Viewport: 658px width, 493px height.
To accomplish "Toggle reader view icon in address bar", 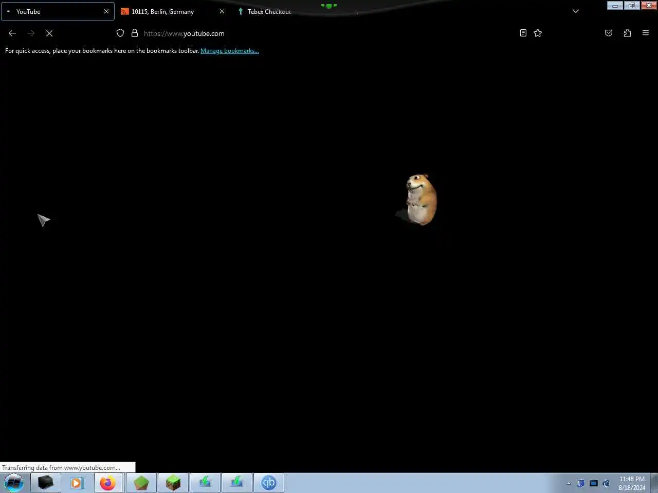I will click(523, 33).
